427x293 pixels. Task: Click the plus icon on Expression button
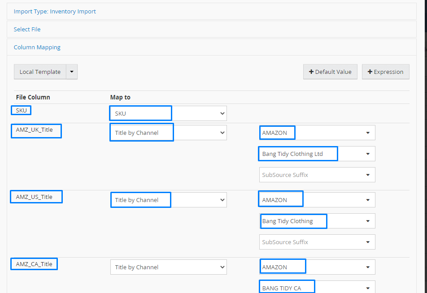(x=370, y=72)
